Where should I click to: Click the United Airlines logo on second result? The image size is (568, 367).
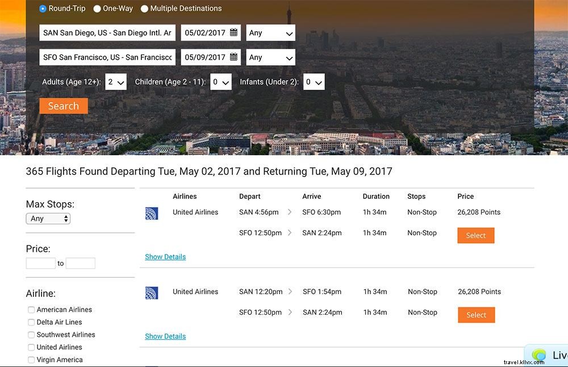coord(152,293)
